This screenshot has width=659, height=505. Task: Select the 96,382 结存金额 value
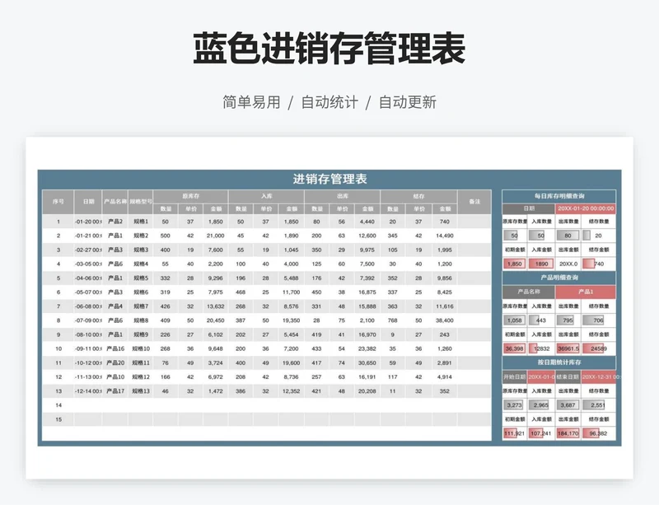(x=599, y=433)
